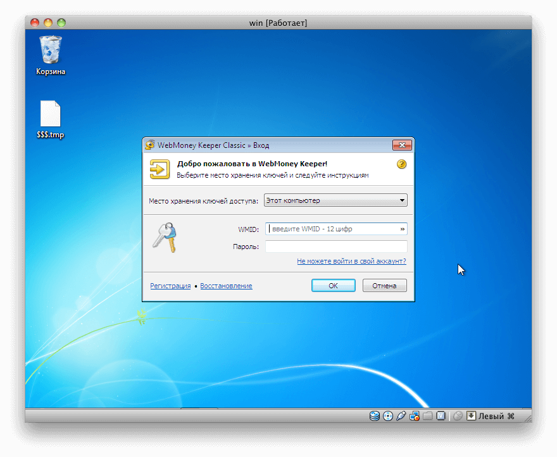Click the WebMoney help question mark icon
The image size is (557, 457).
tap(401, 164)
